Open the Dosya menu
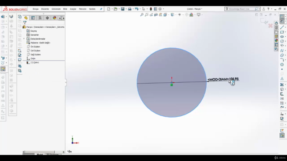Viewport: 287px width, 161px height. [35, 9]
